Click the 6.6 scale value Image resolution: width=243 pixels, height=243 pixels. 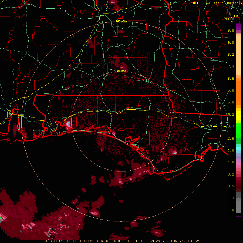pos(231,78)
